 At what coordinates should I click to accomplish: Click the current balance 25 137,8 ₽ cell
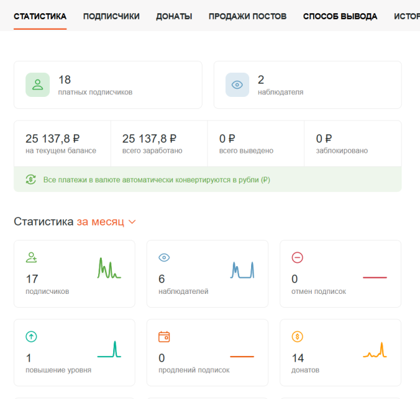coord(62,144)
